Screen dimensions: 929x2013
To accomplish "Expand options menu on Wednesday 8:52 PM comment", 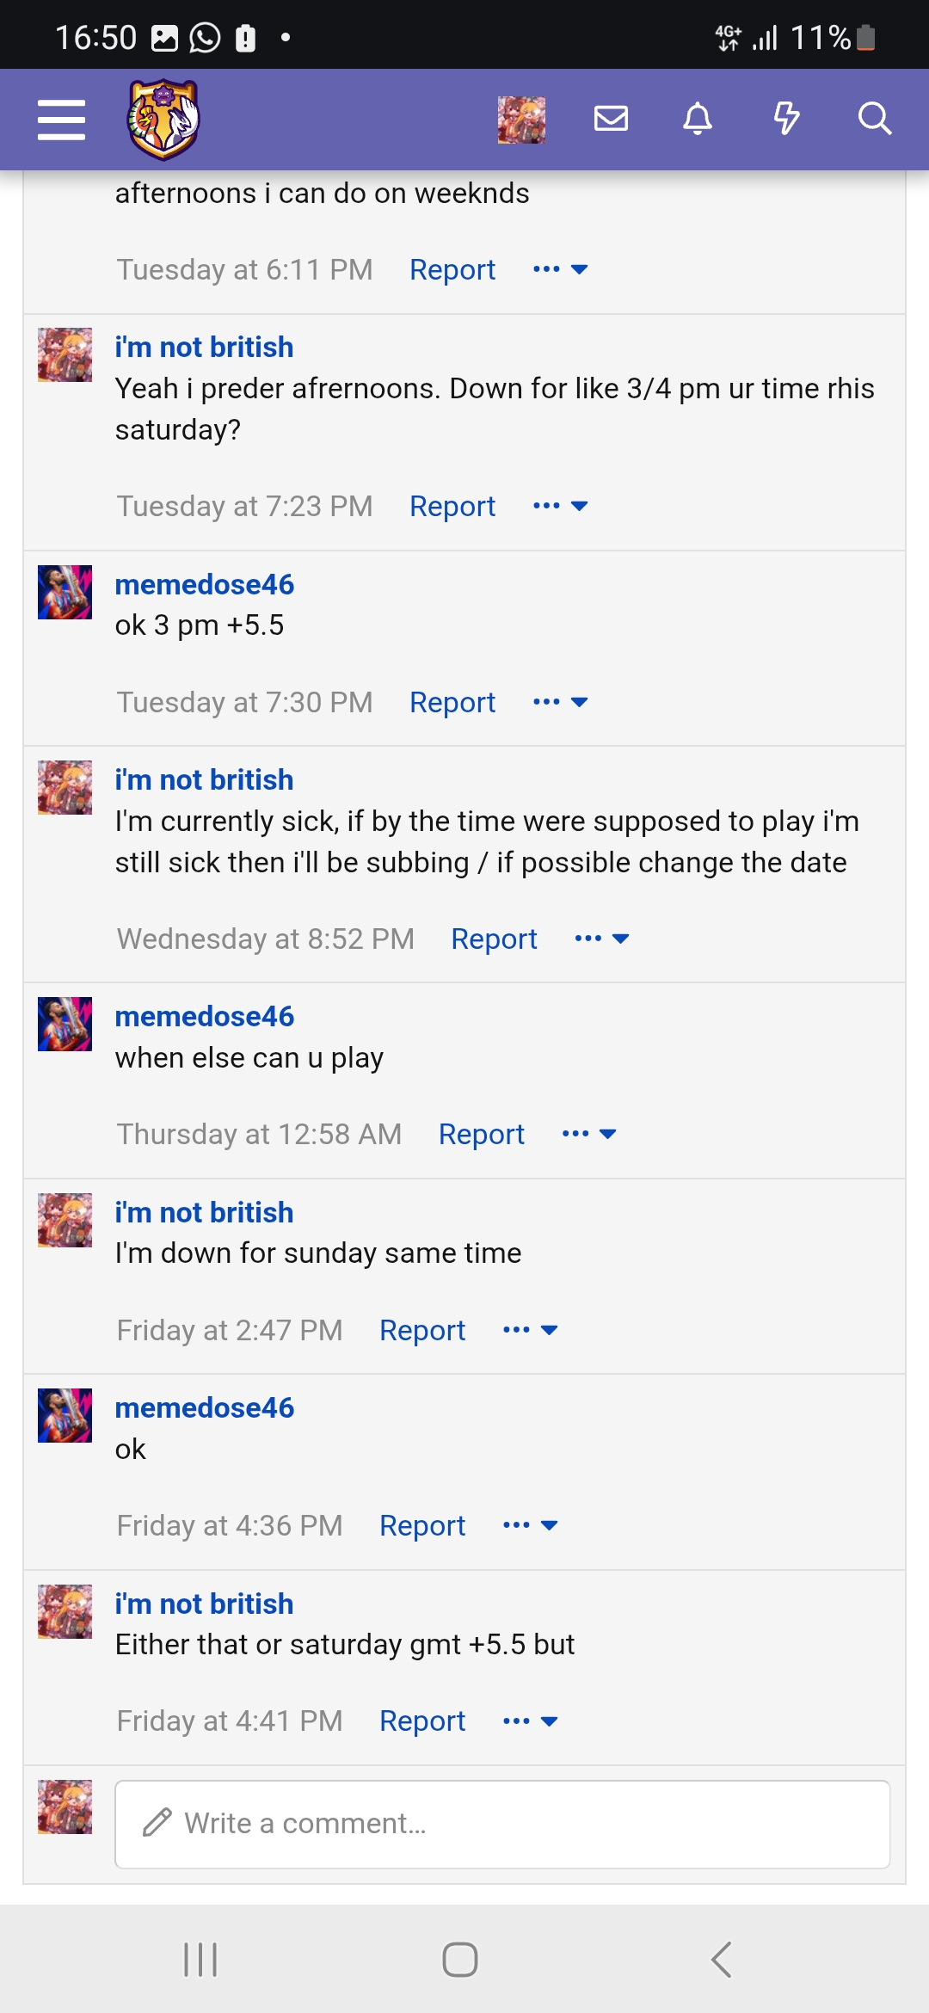I will pyautogui.click(x=601, y=939).
